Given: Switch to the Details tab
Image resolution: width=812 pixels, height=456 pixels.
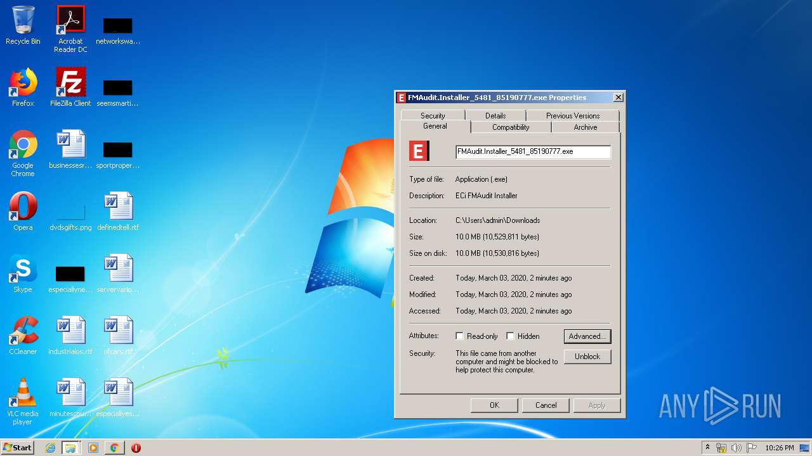Looking at the screenshot, I should point(495,115).
